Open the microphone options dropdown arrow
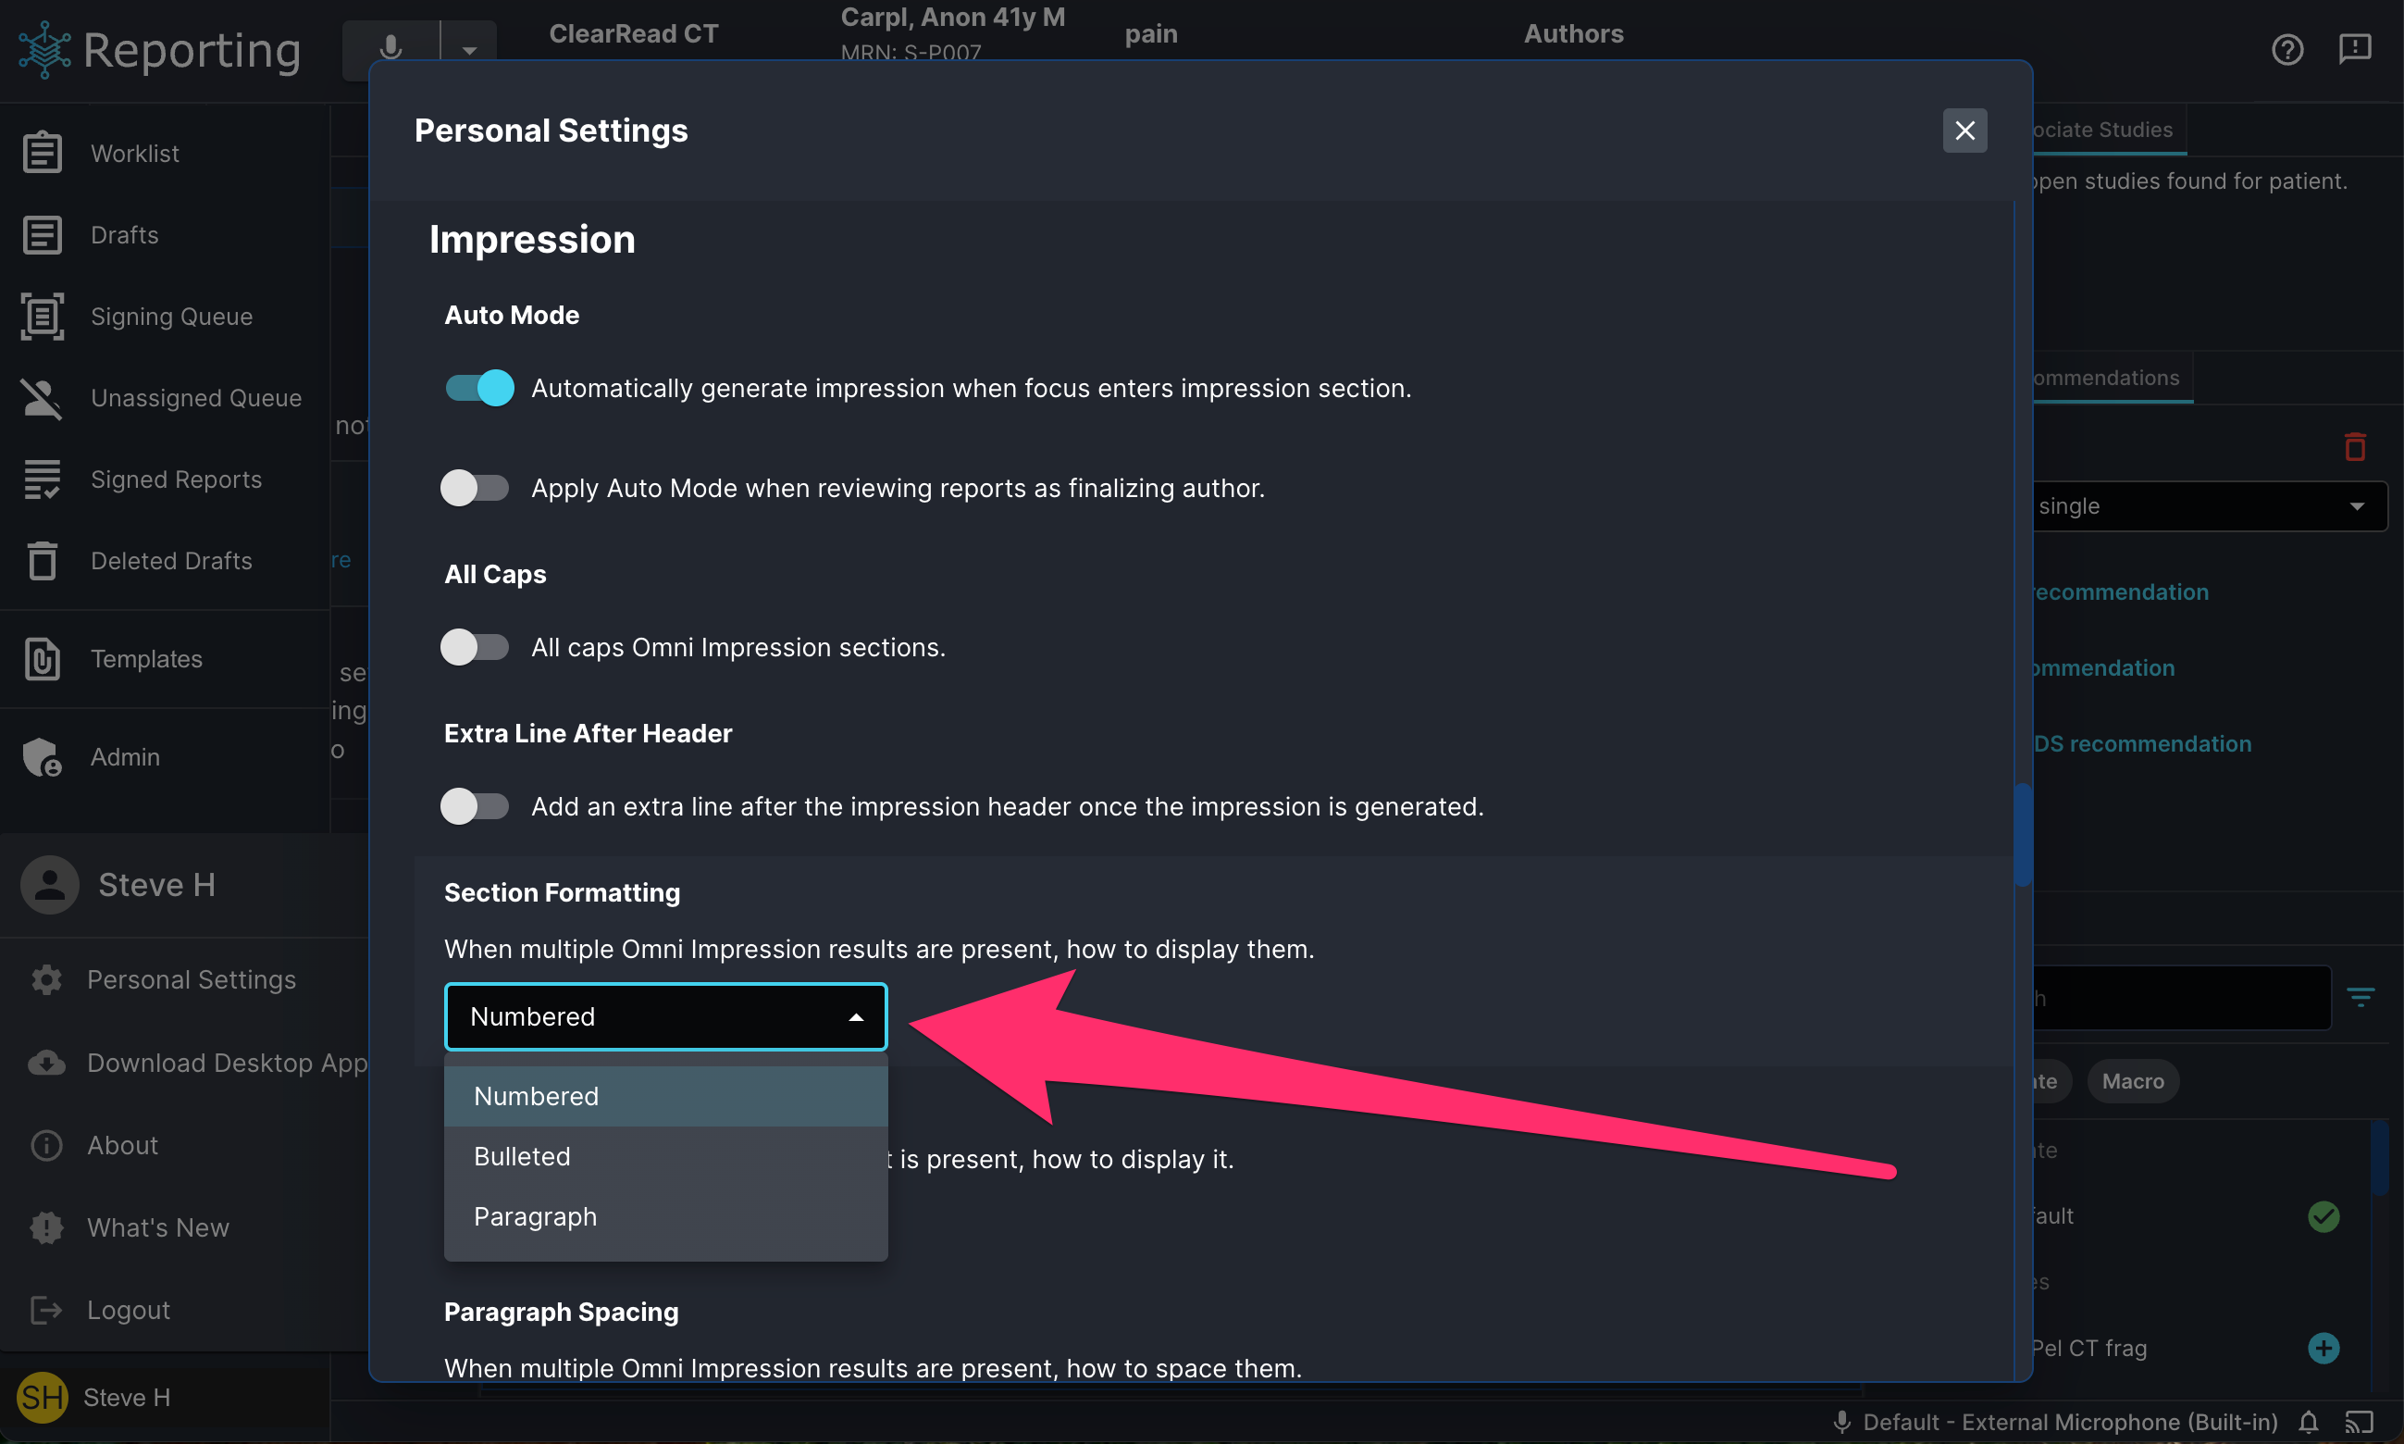Viewport: 2404px width, 1444px height. point(469,50)
